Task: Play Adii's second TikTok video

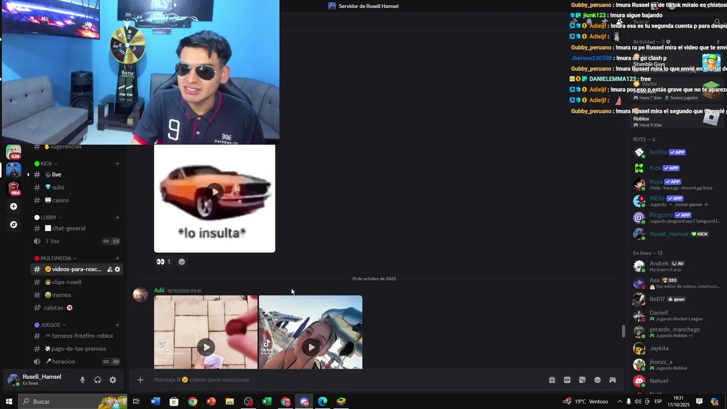Action: 311,347
